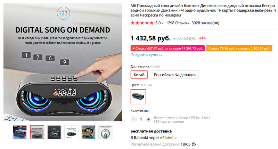Click the delivery time help question icon
This screenshot has height=149, width=278.
coord(194,145)
